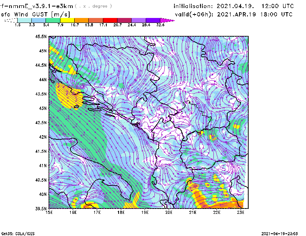Click the legend value 24.4
The width and height of the screenshot is (306, 236).
[132, 25]
